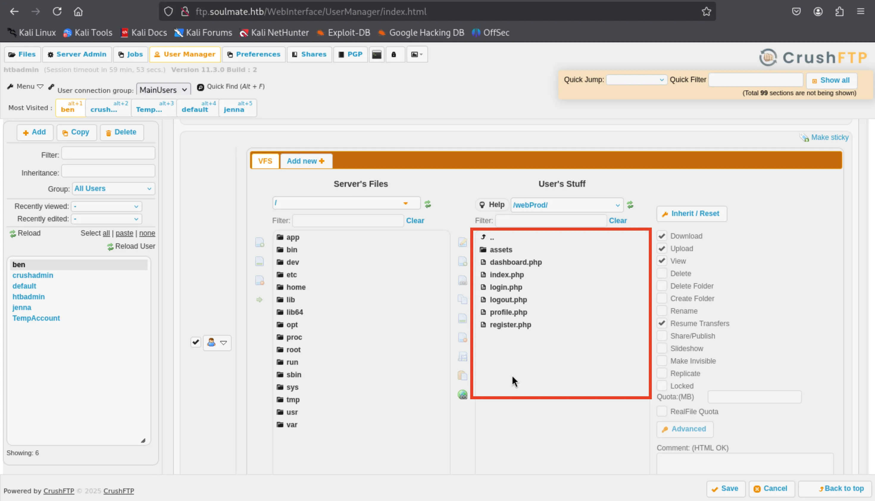Image resolution: width=875 pixels, height=501 pixels.
Task: Open the Preferences tab
Action: (254, 54)
